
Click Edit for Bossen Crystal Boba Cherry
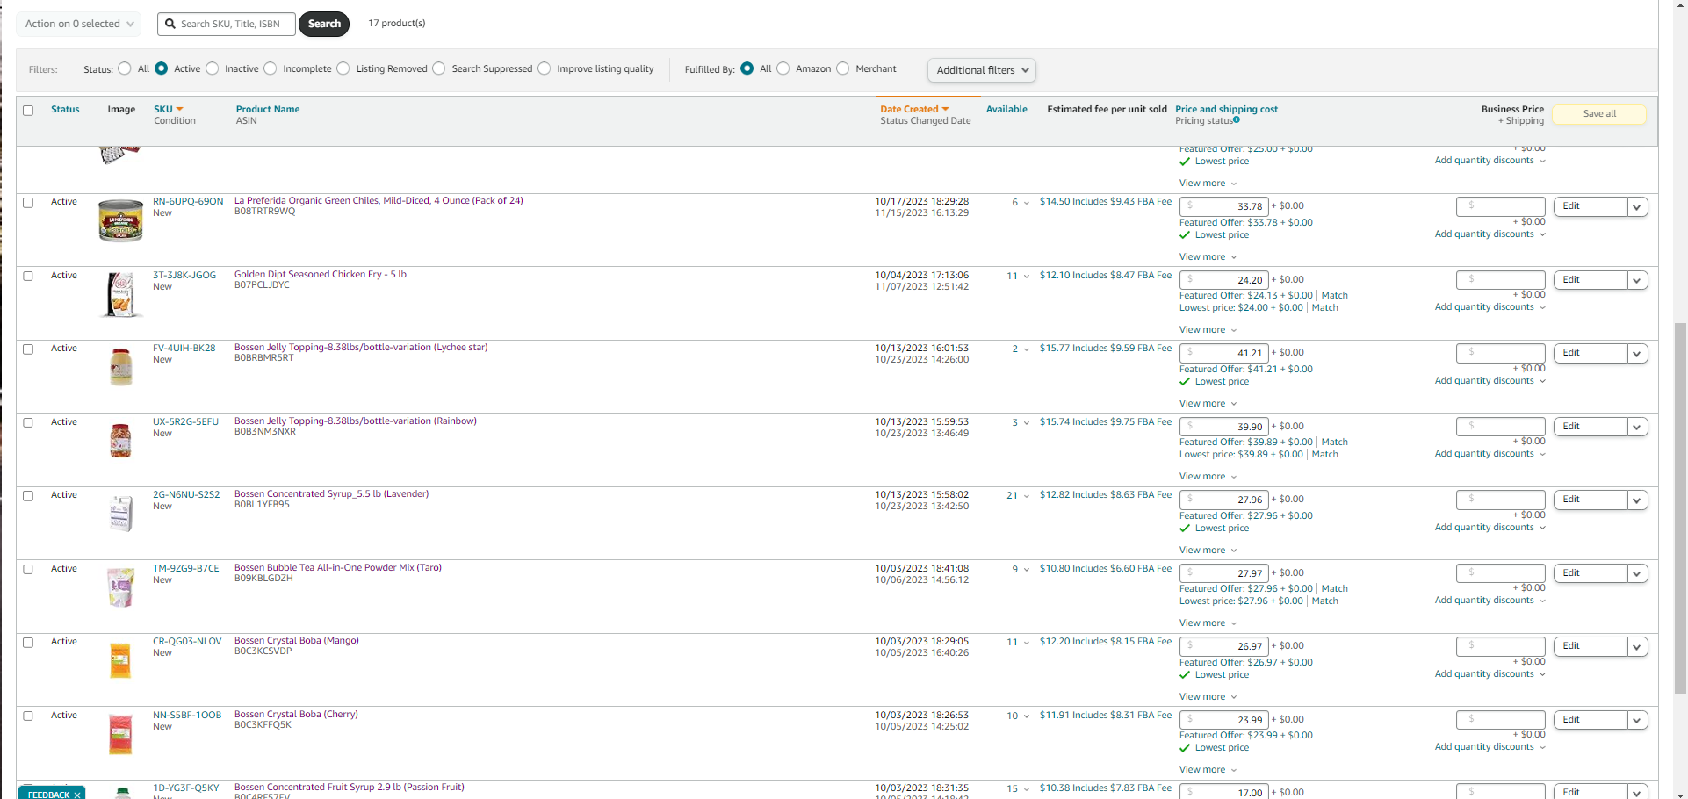click(x=1591, y=720)
